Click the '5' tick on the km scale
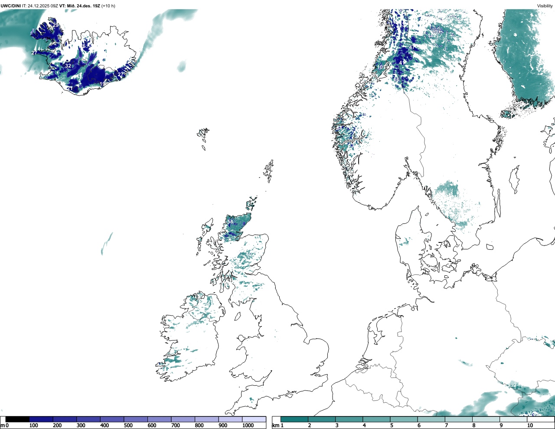 click(392, 426)
